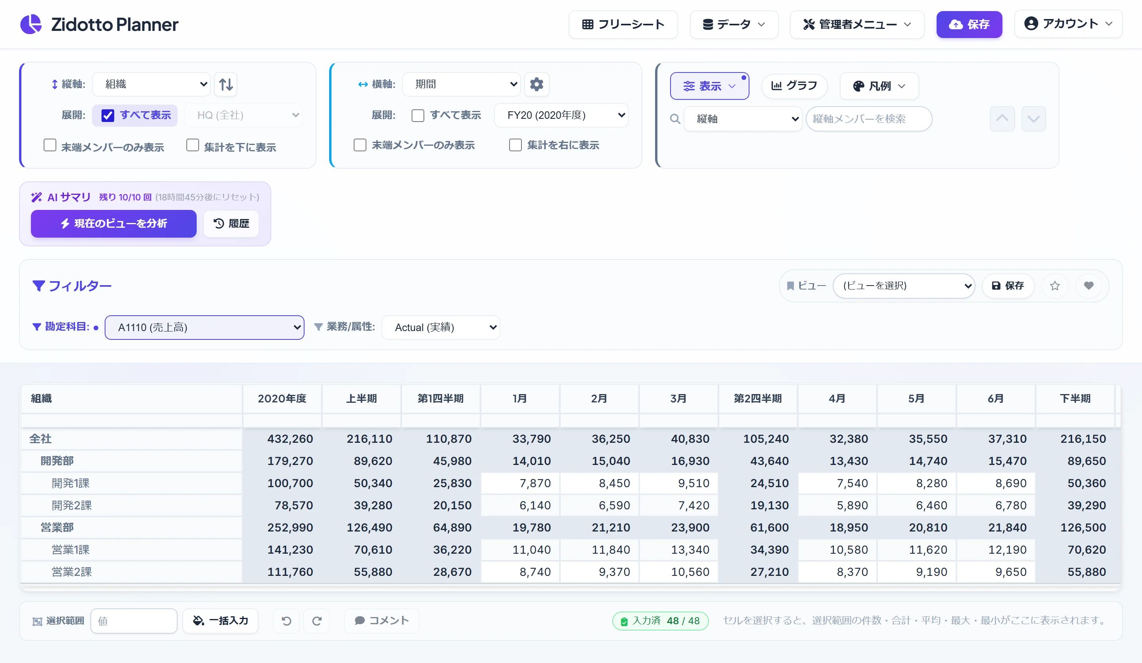
Task: Open the データ menu
Action: tap(734, 24)
